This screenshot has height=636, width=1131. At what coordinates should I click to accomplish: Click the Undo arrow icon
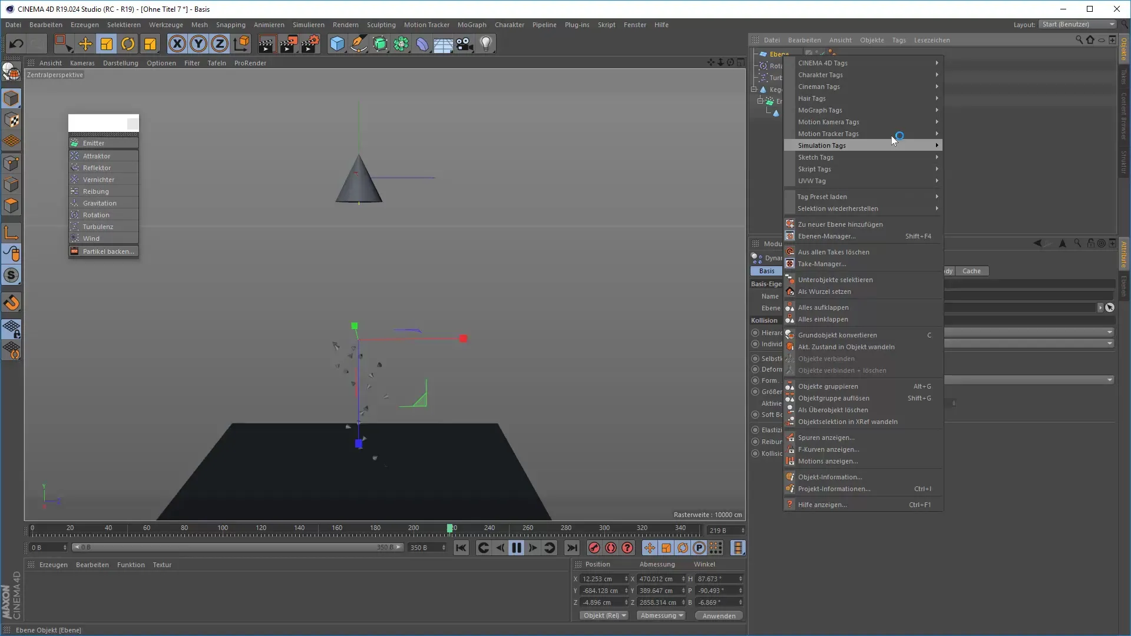click(x=16, y=44)
